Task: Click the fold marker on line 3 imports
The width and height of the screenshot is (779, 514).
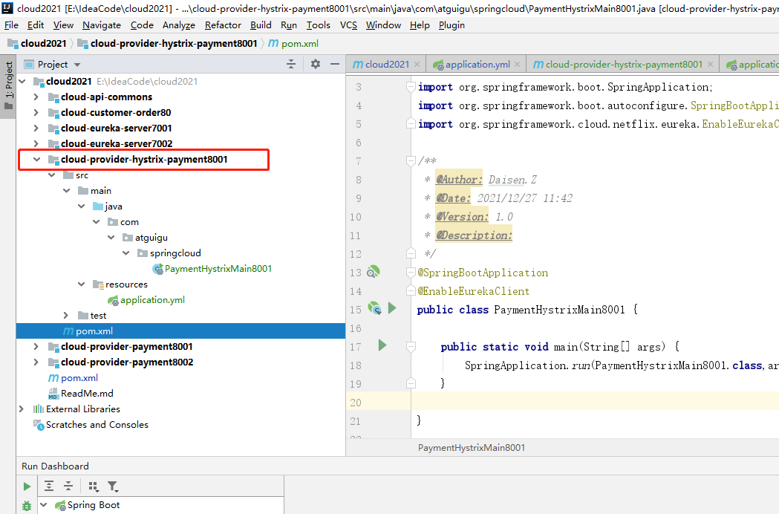Action: tap(411, 87)
